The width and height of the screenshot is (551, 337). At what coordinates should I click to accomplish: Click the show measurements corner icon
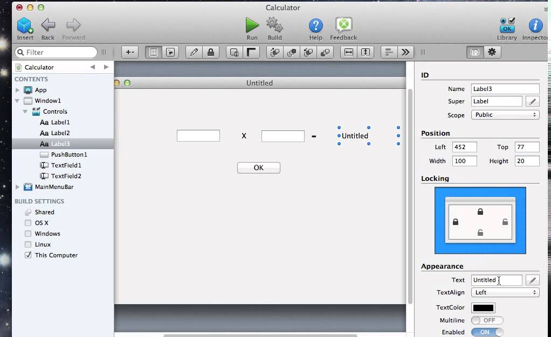tap(251, 52)
